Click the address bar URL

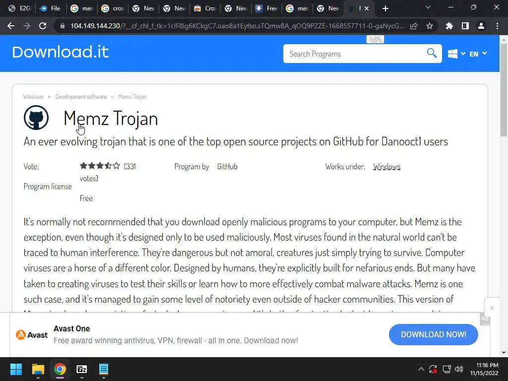(x=237, y=26)
